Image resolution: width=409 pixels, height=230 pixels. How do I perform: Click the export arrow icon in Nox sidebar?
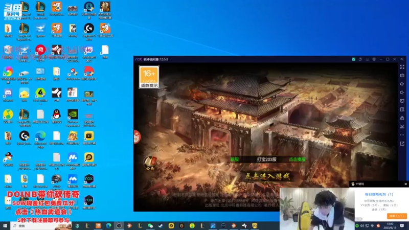[x=402, y=144]
